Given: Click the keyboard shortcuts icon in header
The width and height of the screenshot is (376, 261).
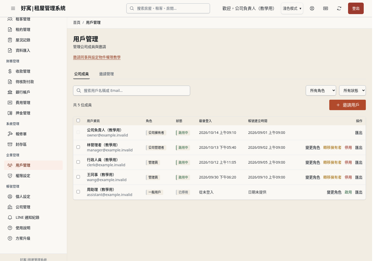Looking at the screenshot, I should pos(326,8).
